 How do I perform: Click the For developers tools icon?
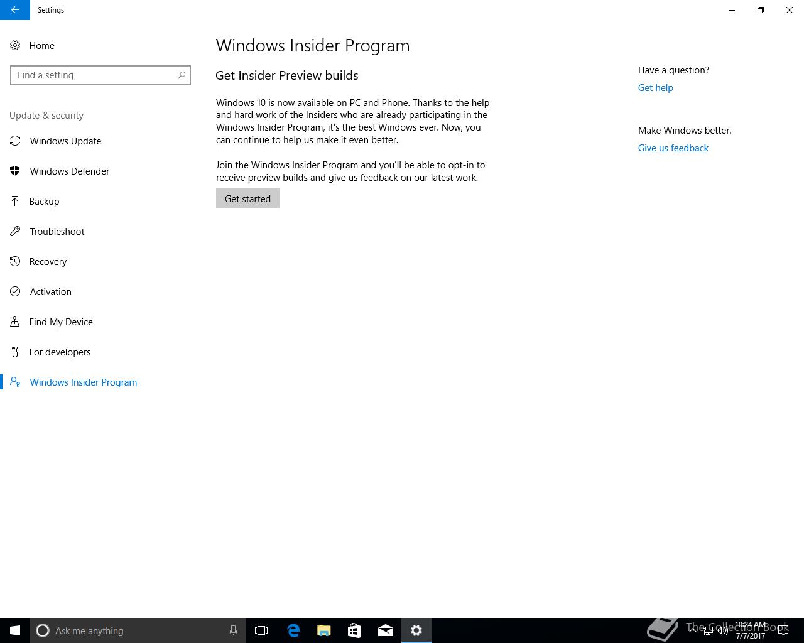[15, 352]
